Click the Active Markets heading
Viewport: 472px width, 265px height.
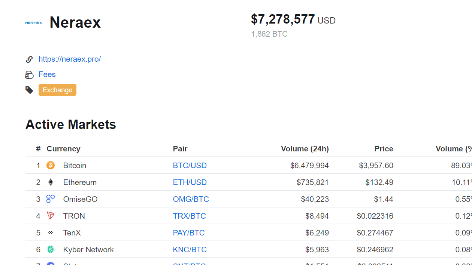tap(71, 124)
